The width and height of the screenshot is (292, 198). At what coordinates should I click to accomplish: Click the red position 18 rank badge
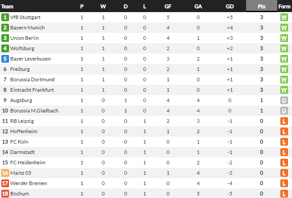coord(5,194)
